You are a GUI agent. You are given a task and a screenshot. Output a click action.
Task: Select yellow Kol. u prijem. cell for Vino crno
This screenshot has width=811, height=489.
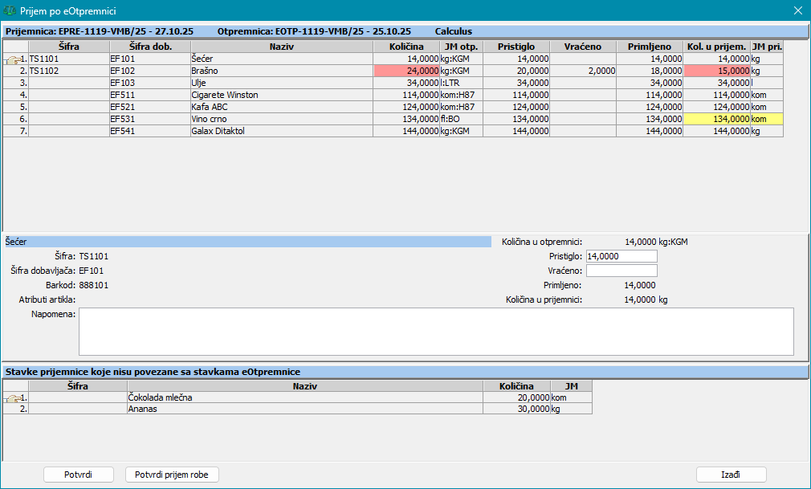(716, 119)
